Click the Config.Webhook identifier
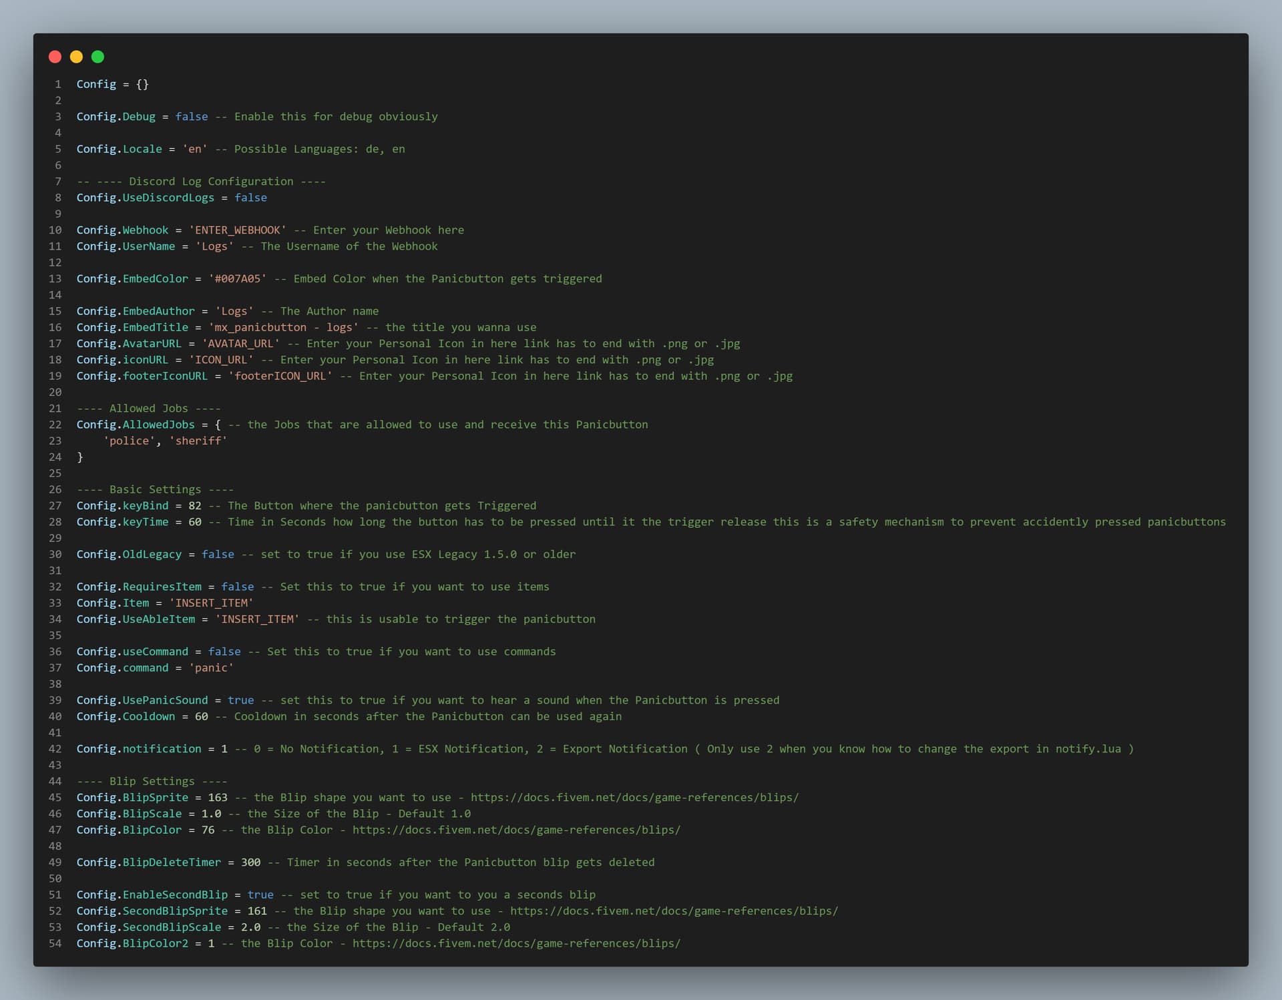Viewport: 1282px width, 1000px height. pyautogui.click(x=122, y=230)
